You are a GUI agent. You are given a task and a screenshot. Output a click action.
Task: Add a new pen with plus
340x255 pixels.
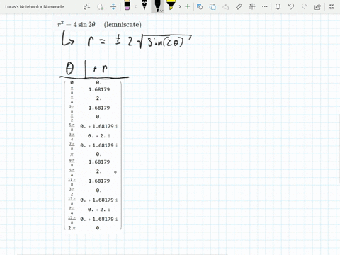(187, 6)
